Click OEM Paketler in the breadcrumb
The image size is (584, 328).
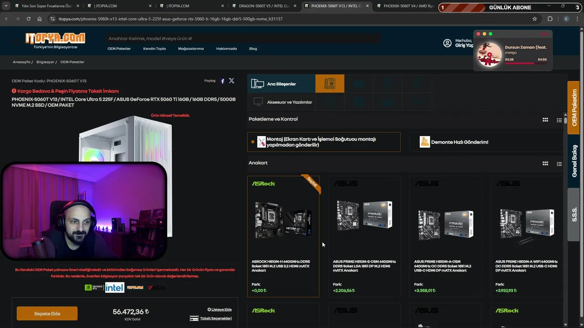point(72,62)
